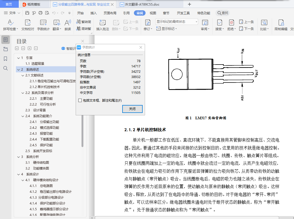
Task: Click the print icon in quick toolbar
Action: tap(40, 13)
